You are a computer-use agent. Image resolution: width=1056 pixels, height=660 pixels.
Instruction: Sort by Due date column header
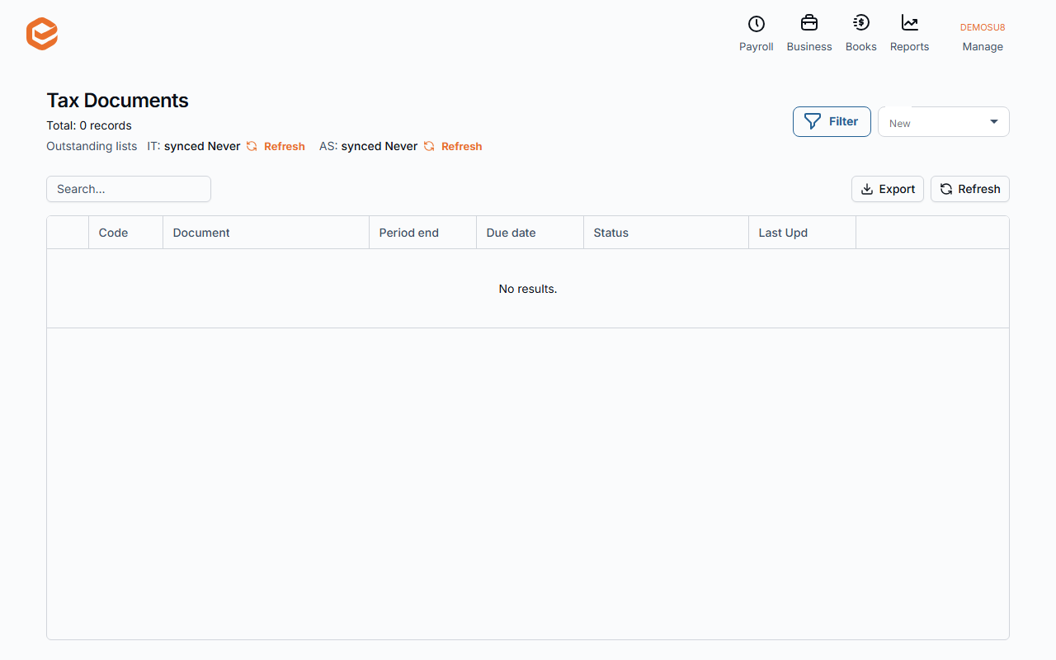tap(530, 233)
